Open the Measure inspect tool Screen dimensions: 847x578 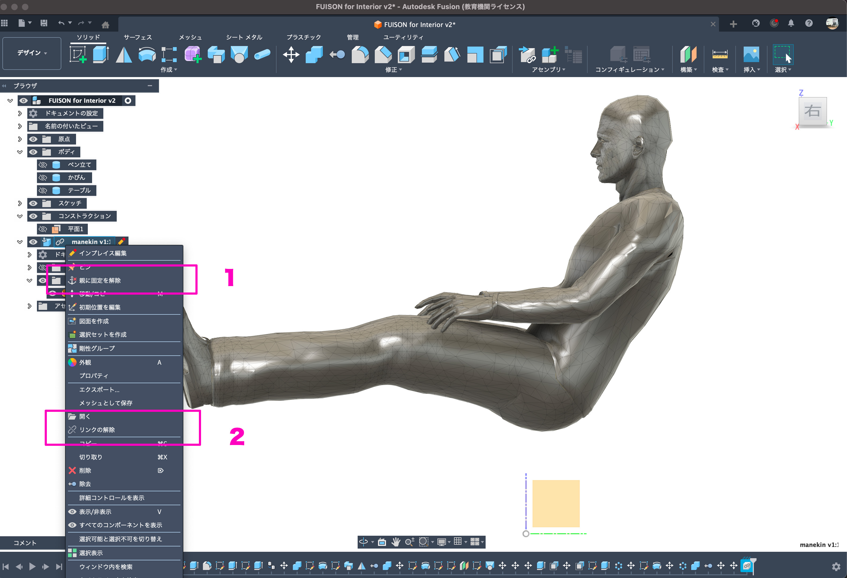click(719, 55)
